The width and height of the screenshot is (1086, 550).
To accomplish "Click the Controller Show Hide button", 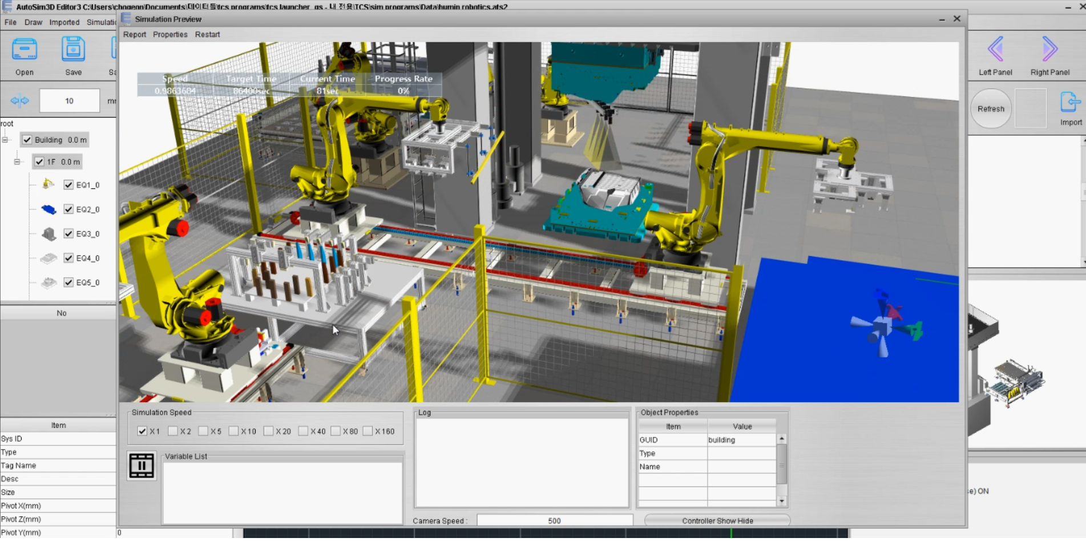I will (x=717, y=520).
